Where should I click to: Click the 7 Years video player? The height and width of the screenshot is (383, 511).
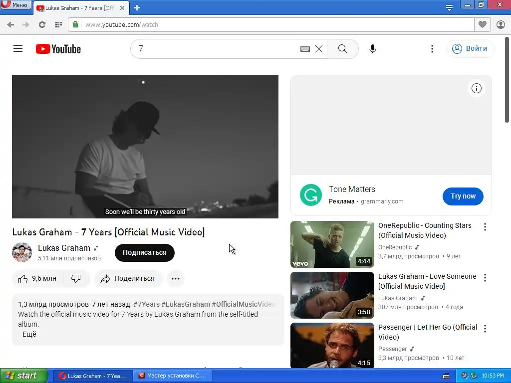point(145,147)
